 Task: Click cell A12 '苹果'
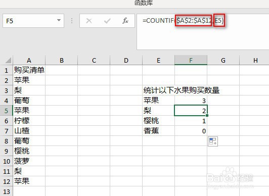click(29, 181)
